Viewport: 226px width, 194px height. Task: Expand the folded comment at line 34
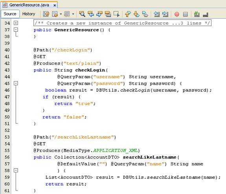click(16, 23)
